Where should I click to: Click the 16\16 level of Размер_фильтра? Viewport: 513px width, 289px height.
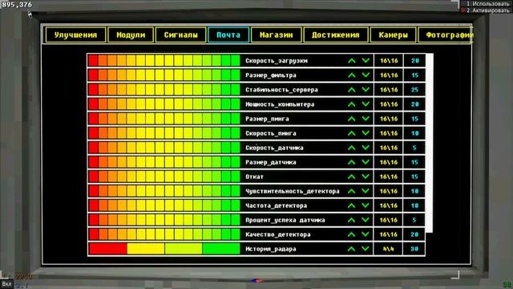tap(388, 75)
